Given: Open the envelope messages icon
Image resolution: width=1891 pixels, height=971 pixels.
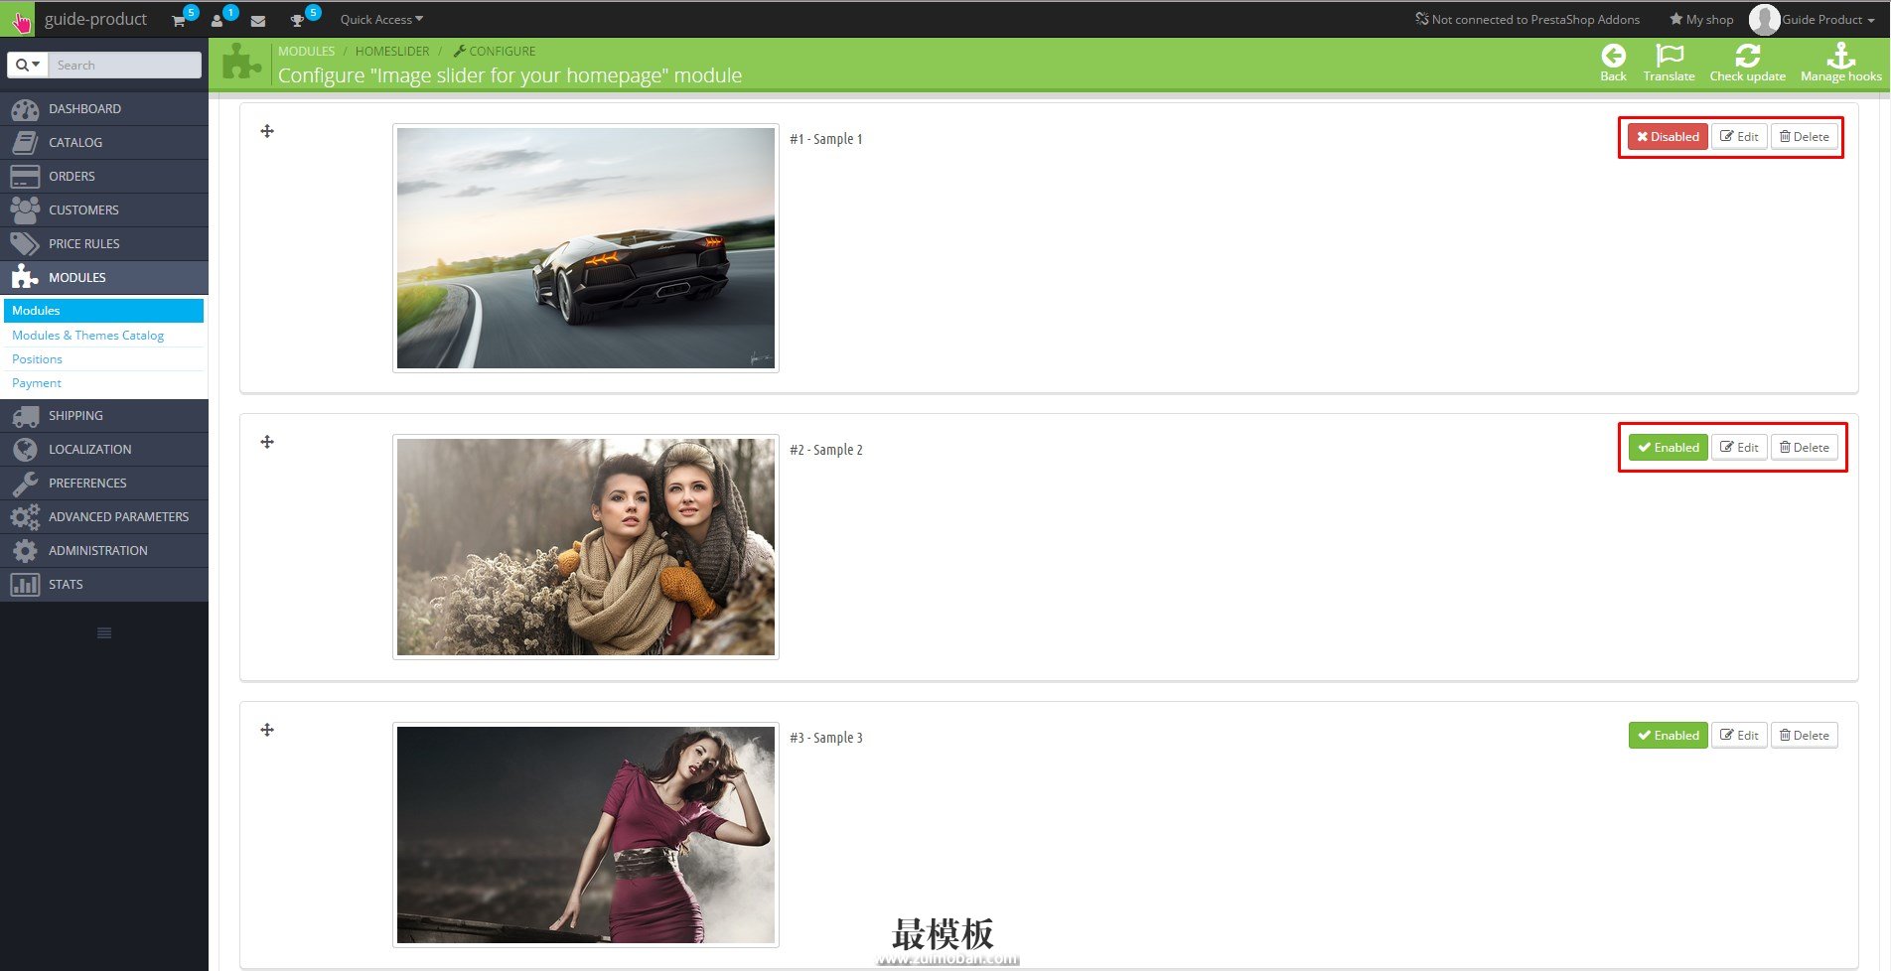Looking at the screenshot, I should pyautogui.click(x=258, y=20).
